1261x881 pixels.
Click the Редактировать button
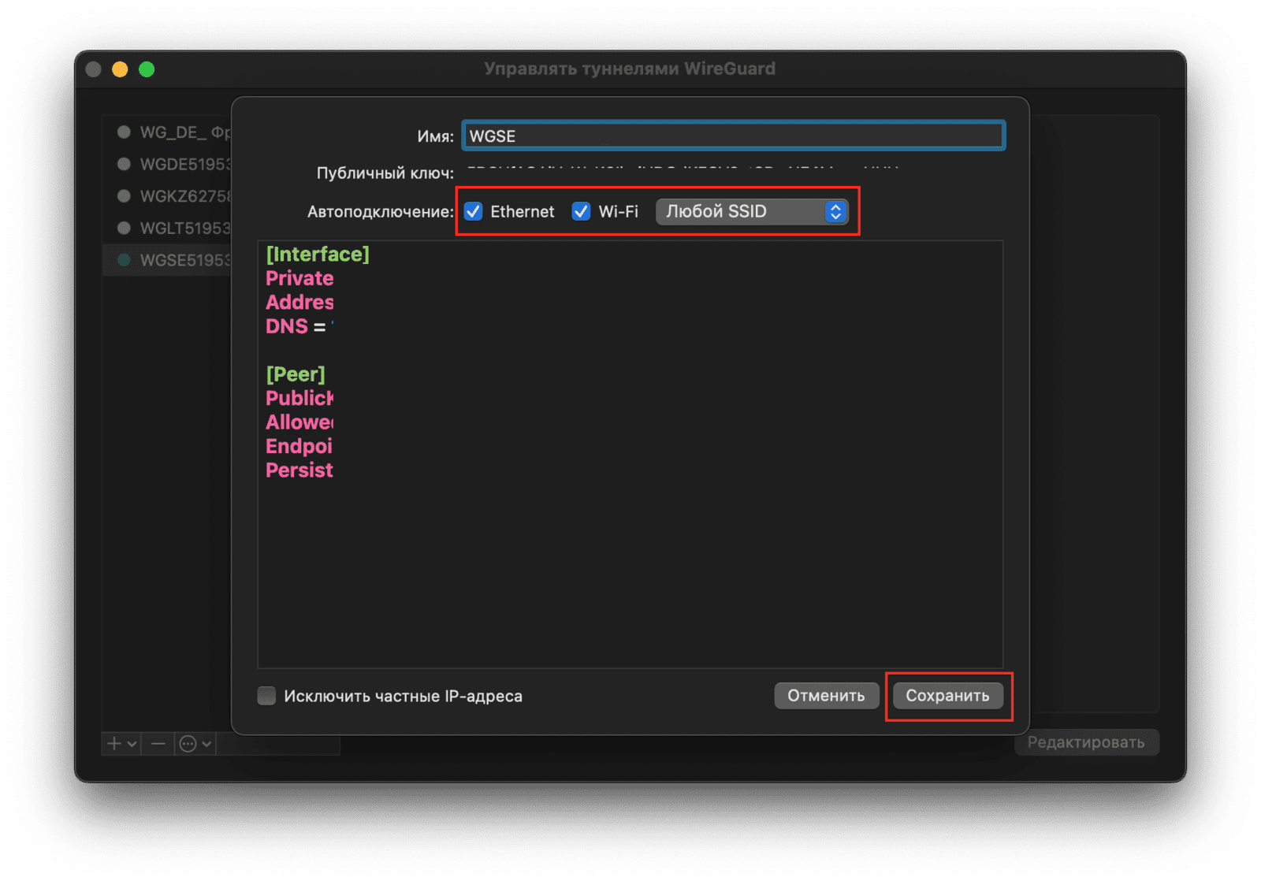pos(1085,742)
